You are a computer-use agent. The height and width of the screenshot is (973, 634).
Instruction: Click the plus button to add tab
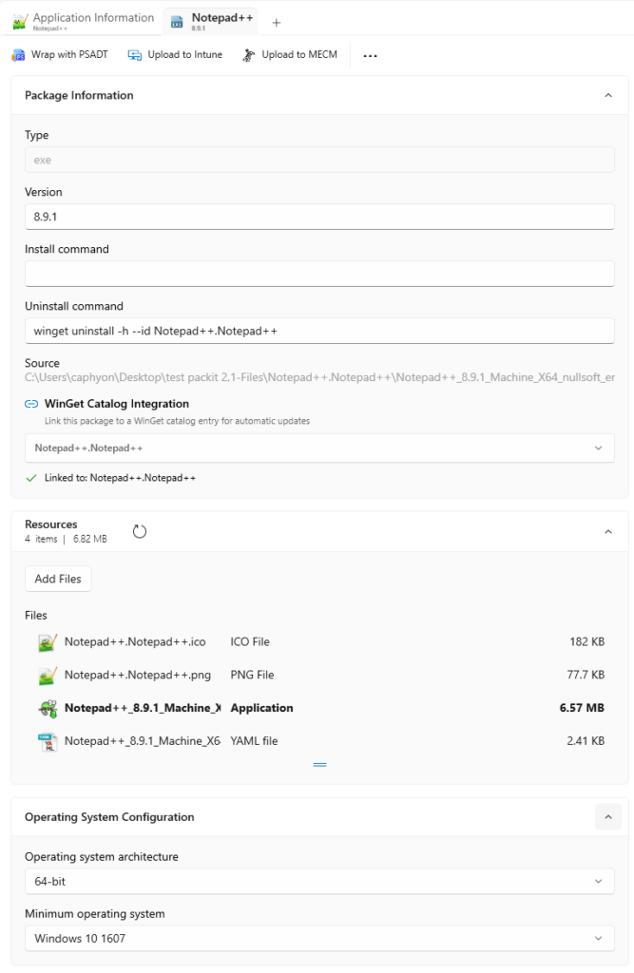click(x=277, y=23)
